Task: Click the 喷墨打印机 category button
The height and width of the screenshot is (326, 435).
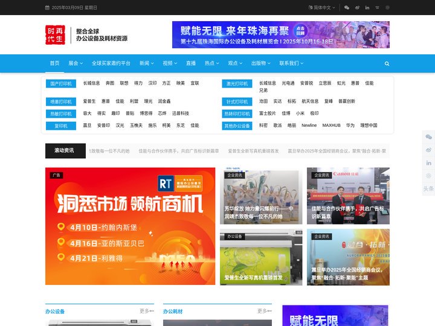Action: tap(61, 102)
